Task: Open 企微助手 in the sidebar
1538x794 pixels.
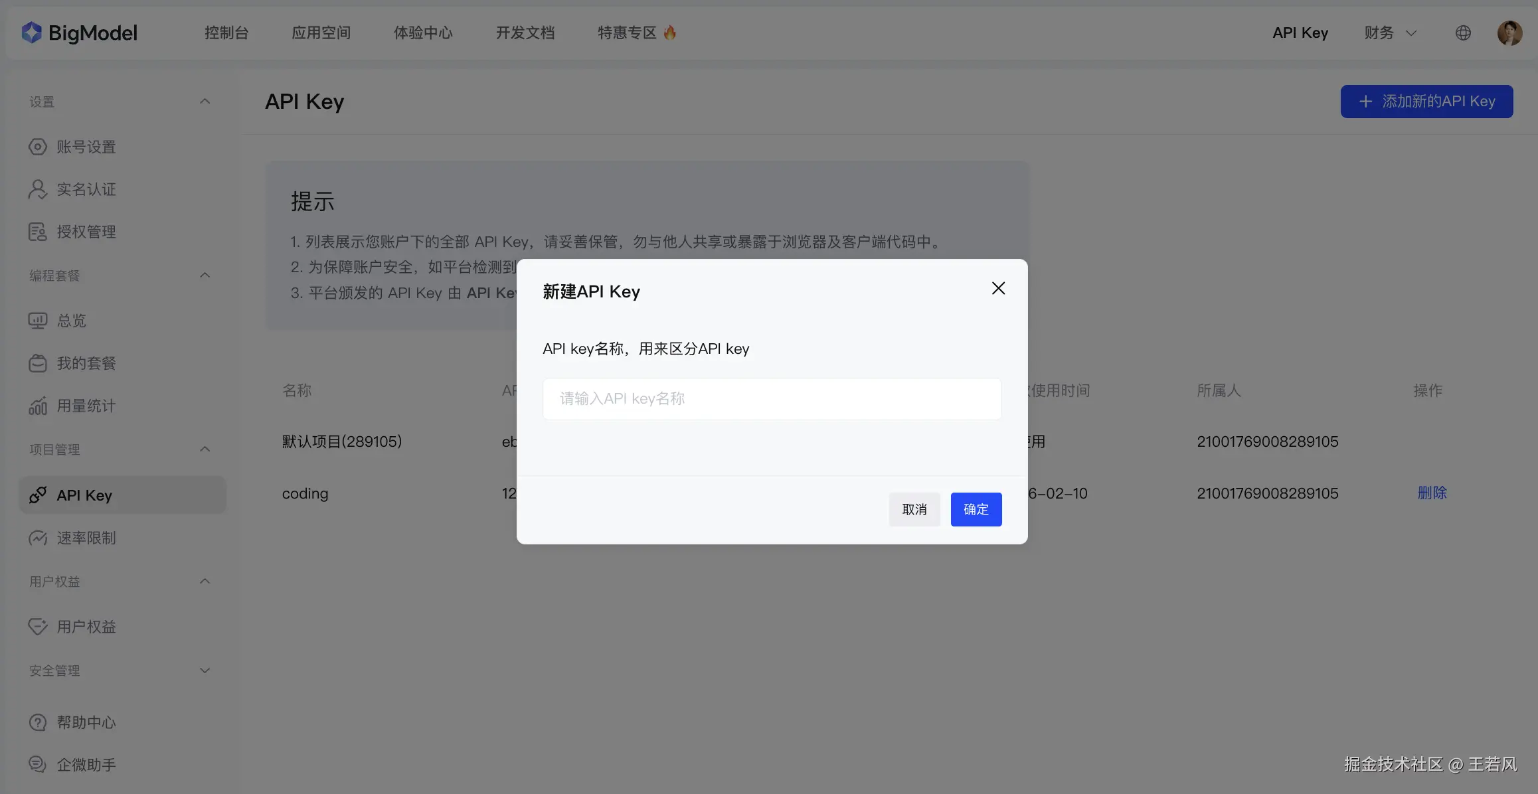Action: click(86, 765)
